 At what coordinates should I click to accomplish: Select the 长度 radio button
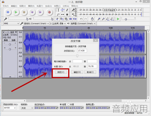69,105
